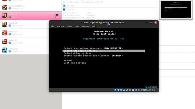Click 'Select screen resolution' boot entry
195x109 pixels.
coord(93,56)
